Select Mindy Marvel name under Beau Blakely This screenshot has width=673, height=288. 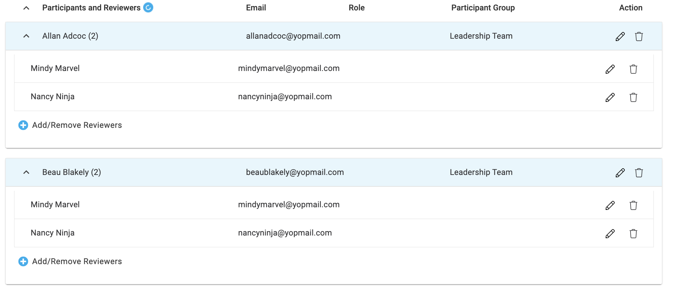click(55, 205)
